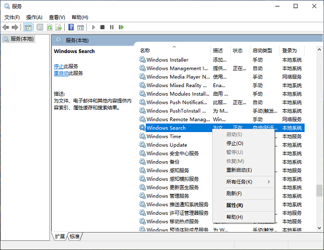Sort by 启动类型 column header
The width and height of the screenshot is (324, 250).
[x=265, y=50]
